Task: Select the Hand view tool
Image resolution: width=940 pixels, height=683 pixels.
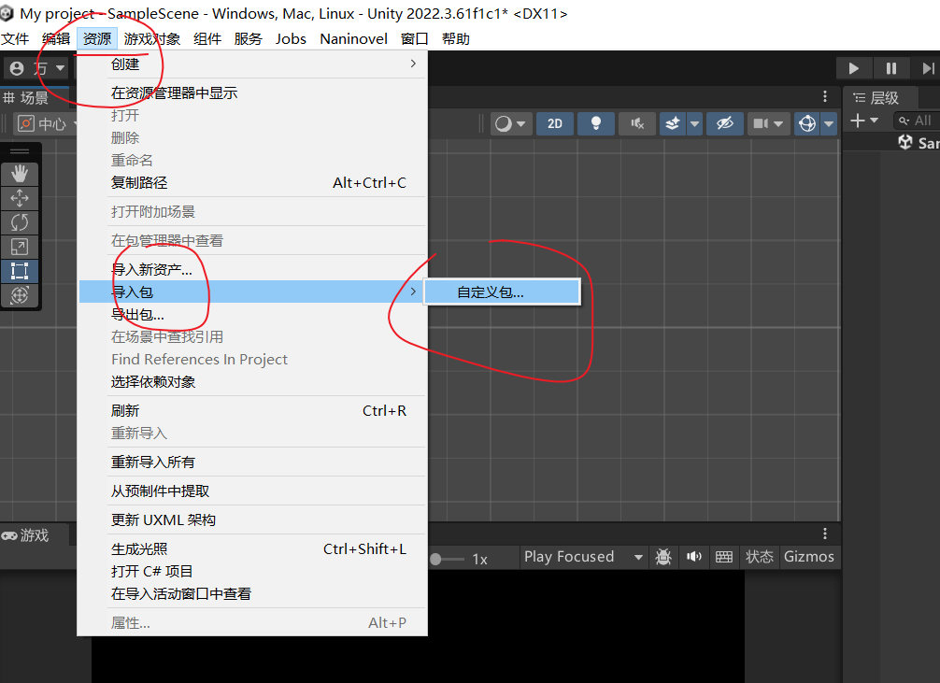Action: point(20,174)
